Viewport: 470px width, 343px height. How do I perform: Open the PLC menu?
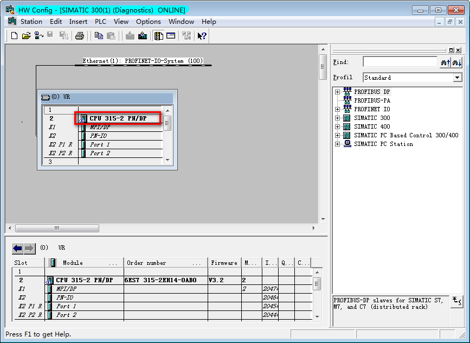pos(100,22)
